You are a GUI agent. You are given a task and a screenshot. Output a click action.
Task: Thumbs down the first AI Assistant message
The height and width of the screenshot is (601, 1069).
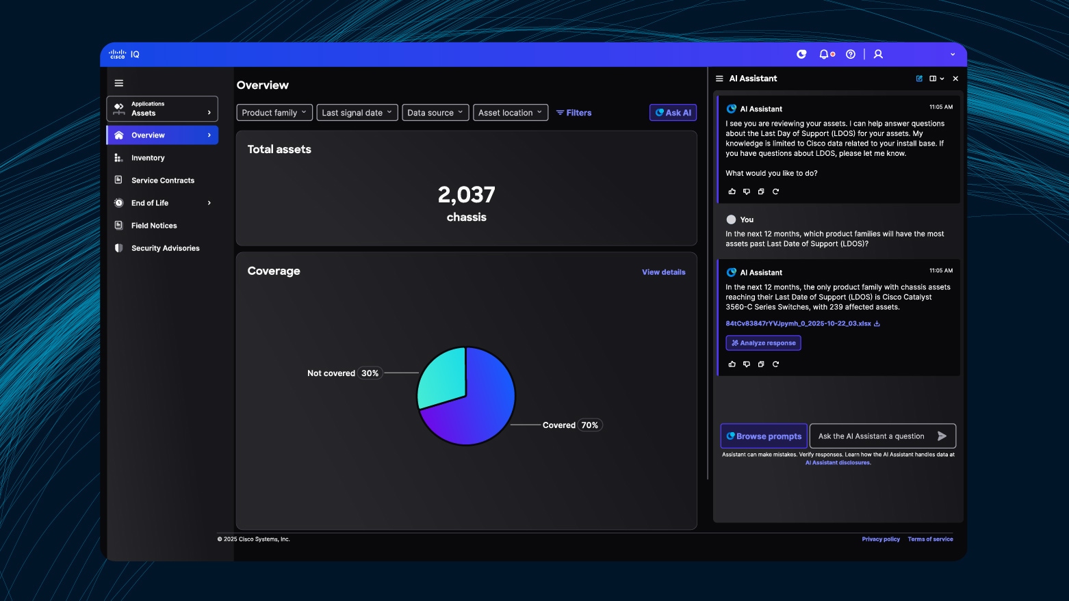[x=747, y=191]
